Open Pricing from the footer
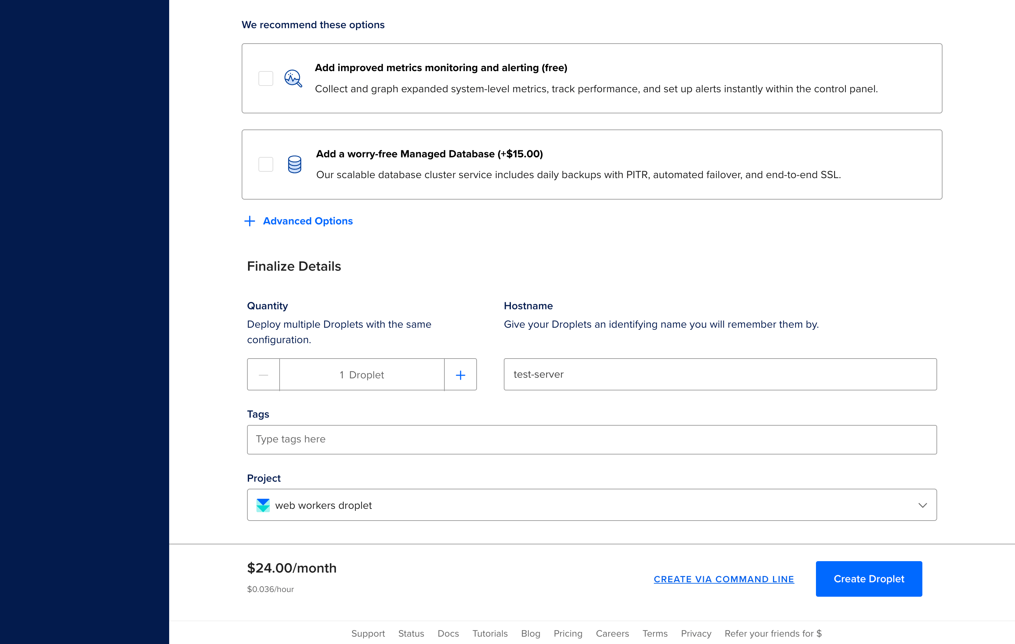Screen dimensions: 1015x644 (x=568, y=634)
